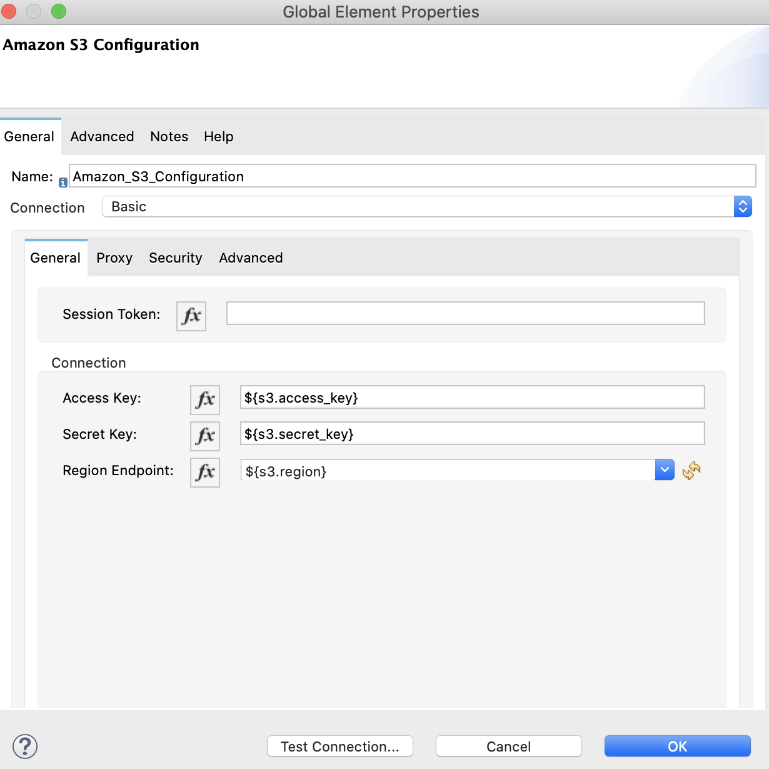769x769 pixels.
Task: Toggle expression mode for Region Endpoint
Action: coord(205,472)
